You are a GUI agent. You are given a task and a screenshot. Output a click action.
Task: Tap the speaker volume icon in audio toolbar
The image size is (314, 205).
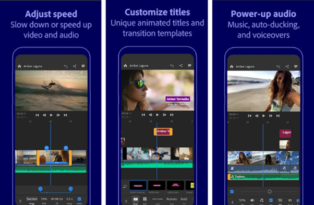(x=252, y=200)
